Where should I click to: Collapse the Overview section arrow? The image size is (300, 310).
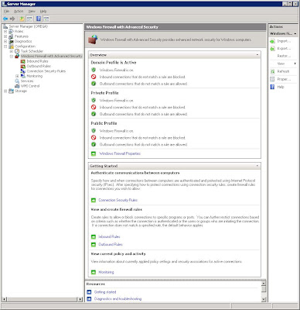point(257,55)
